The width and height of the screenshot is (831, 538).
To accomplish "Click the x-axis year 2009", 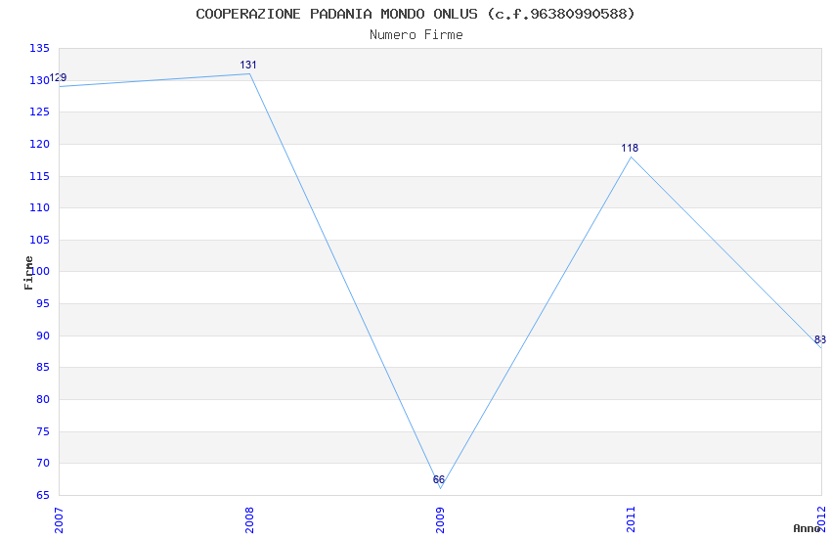I will pos(440,520).
